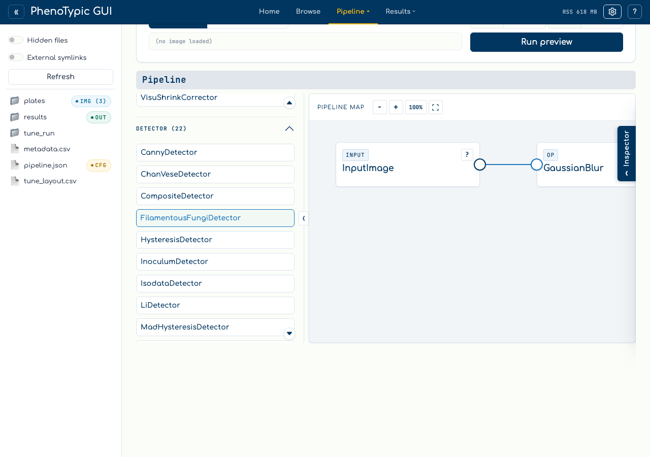
Task: Click the pipeline.json file icon
Action: [x=15, y=165]
